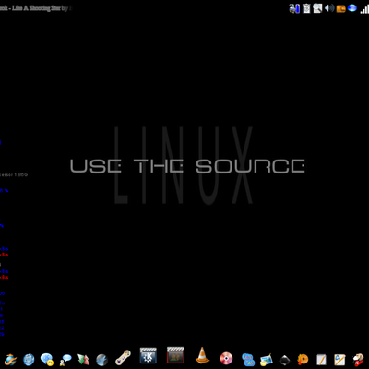Open the VLC traffic cone icon
Viewport: 369px width, 369px height.
202,355
